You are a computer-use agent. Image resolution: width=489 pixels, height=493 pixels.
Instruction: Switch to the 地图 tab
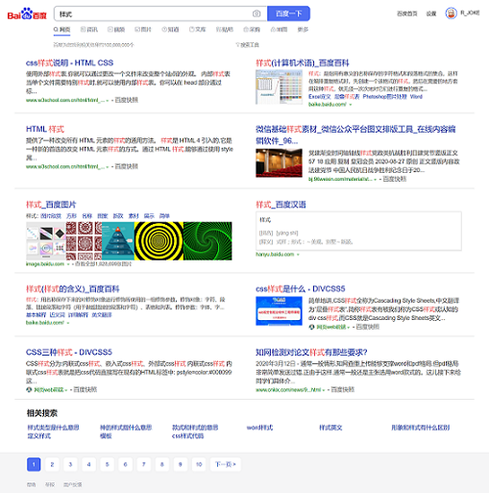coord(279,30)
